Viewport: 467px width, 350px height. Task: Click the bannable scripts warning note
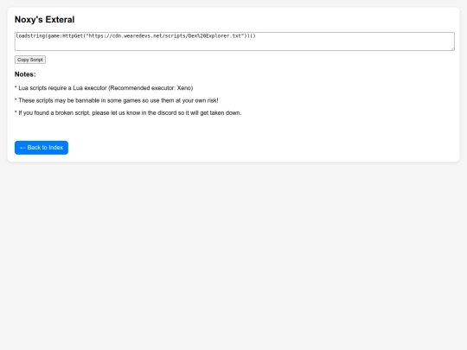coord(117,100)
